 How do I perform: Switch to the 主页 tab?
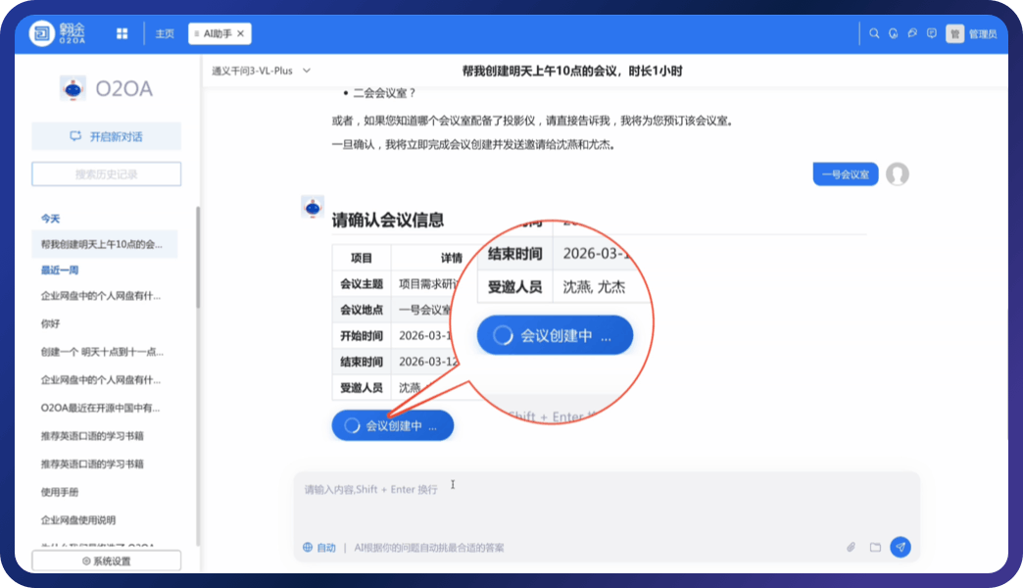click(x=164, y=32)
